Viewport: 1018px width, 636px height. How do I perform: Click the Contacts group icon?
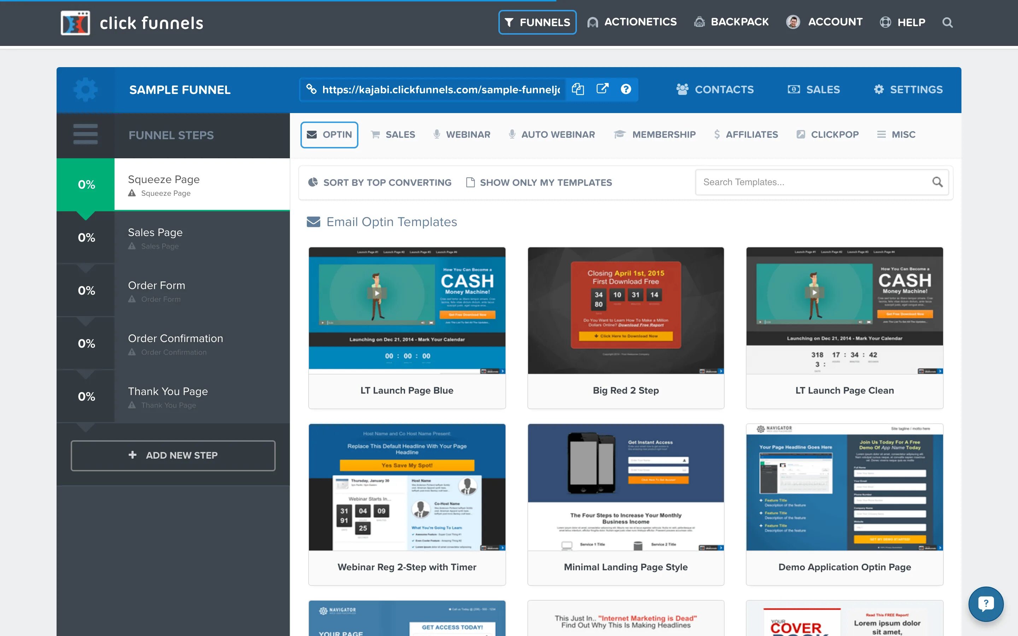pos(681,89)
